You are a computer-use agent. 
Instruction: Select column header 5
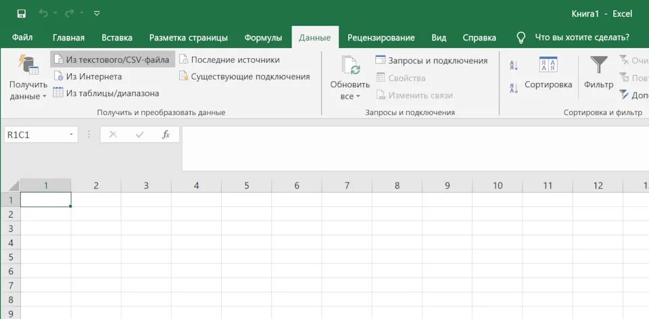pos(246,185)
